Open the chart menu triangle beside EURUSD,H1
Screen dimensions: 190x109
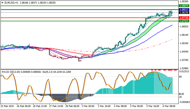coord(2,3)
